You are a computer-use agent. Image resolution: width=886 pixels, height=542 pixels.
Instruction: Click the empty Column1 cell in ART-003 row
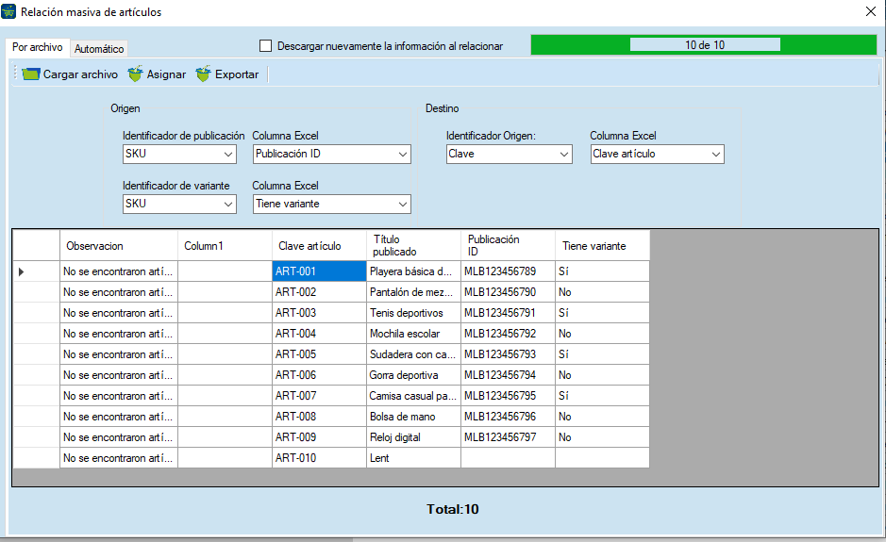point(225,313)
